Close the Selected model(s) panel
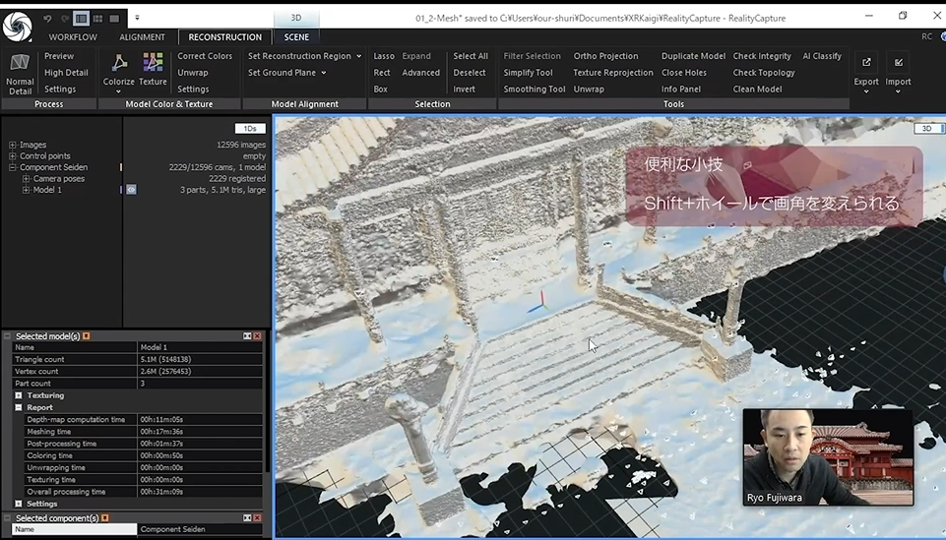 pos(258,335)
